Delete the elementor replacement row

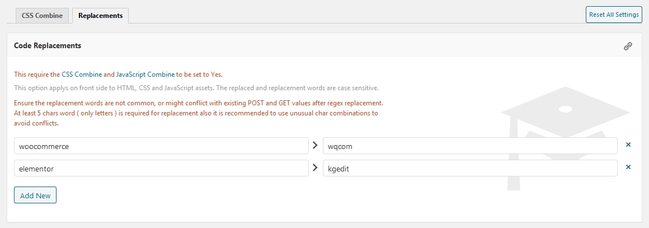tap(628, 167)
